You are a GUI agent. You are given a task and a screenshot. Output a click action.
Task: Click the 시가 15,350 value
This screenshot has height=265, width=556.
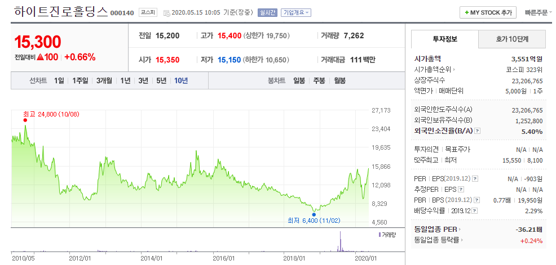pyautogui.click(x=167, y=60)
